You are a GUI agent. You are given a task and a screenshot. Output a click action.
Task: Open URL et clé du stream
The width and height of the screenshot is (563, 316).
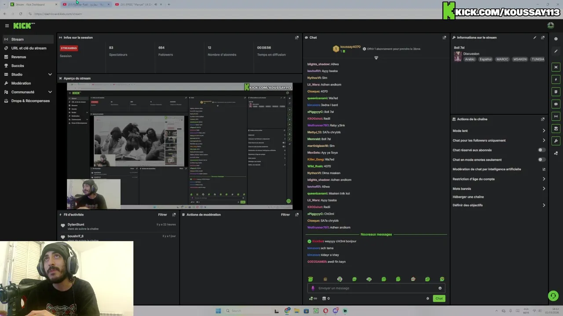[x=28, y=48]
